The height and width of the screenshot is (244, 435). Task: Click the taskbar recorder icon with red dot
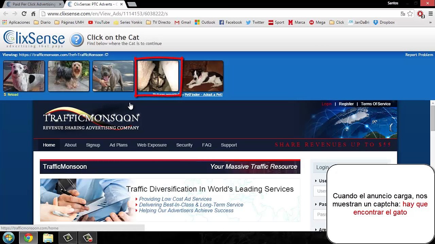coord(88,238)
